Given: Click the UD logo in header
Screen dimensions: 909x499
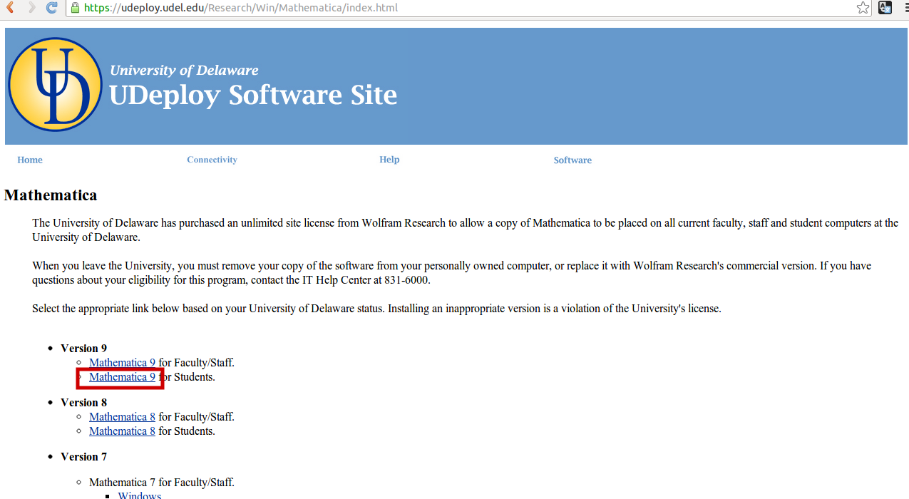Looking at the screenshot, I should 55,84.
